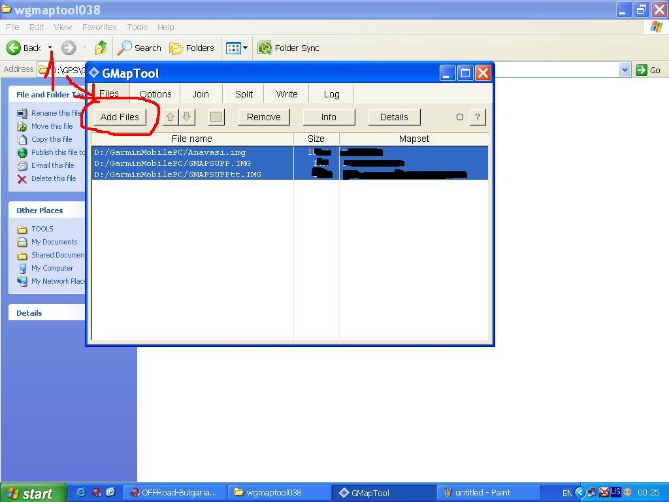The height and width of the screenshot is (502, 669).
Task: Open Shared Documents in Other Places
Action: coord(58,255)
